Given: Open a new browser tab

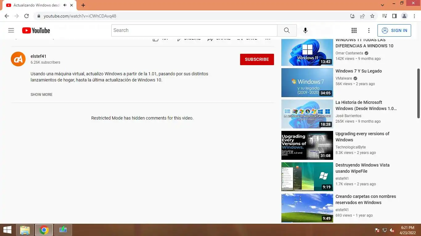Looking at the screenshot, I should (83, 5).
